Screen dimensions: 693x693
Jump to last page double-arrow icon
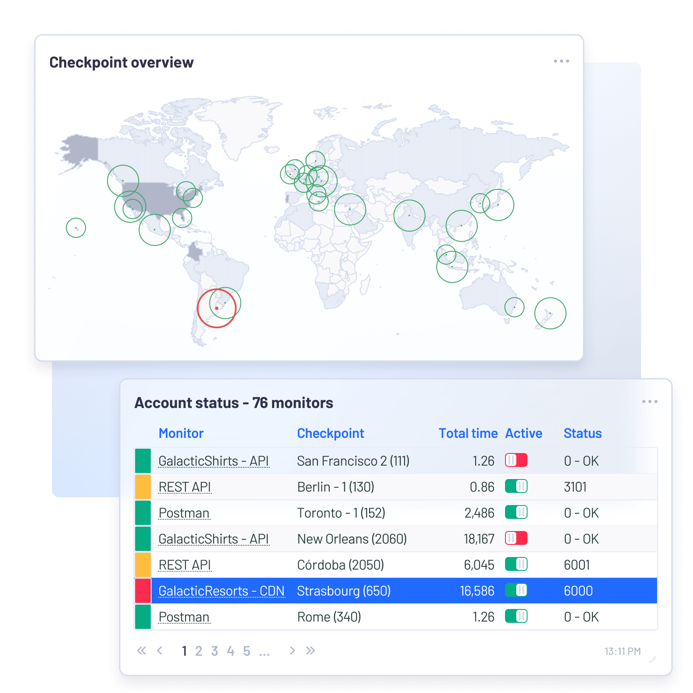pos(310,651)
